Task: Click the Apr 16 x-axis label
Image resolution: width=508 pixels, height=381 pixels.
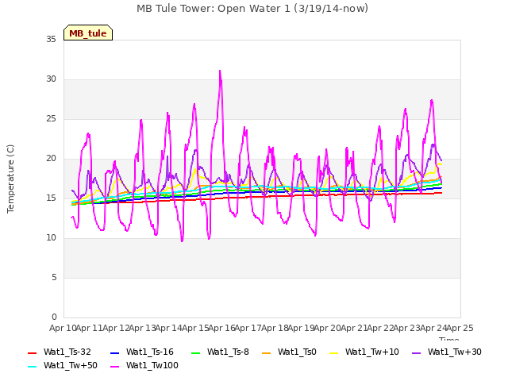Action: pos(221,328)
